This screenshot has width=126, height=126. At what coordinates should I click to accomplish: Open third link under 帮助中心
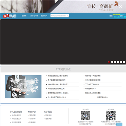tap(33, 122)
